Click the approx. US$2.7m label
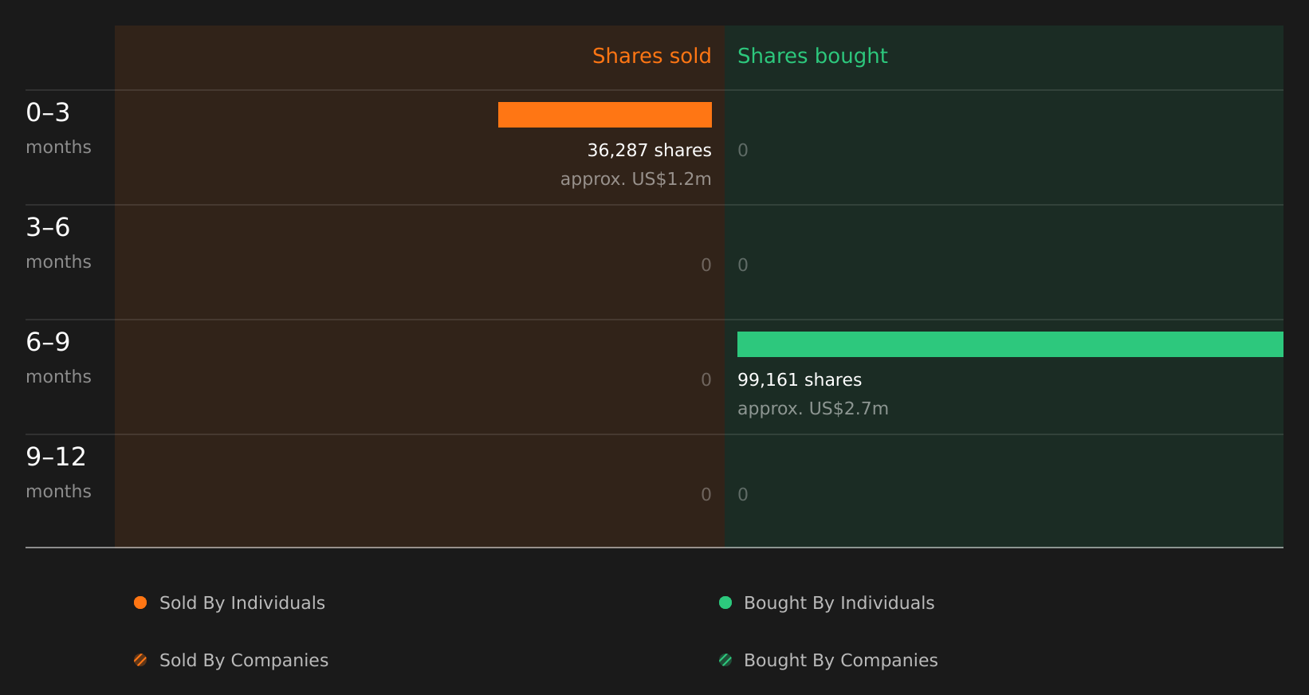 [812, 408]
